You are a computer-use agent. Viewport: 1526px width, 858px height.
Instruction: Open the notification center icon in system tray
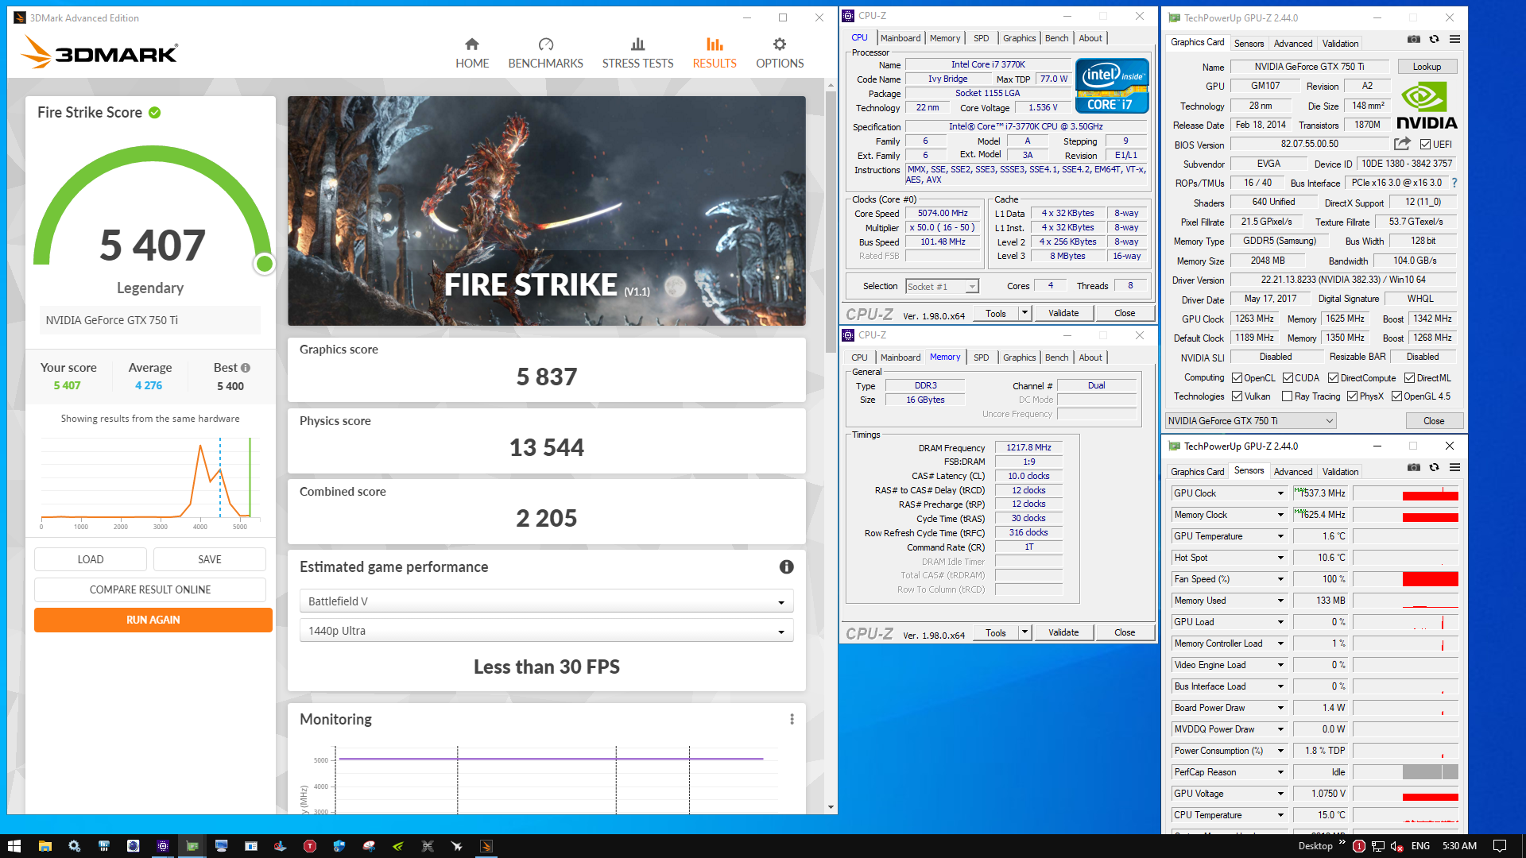[x=1500, y=846]
